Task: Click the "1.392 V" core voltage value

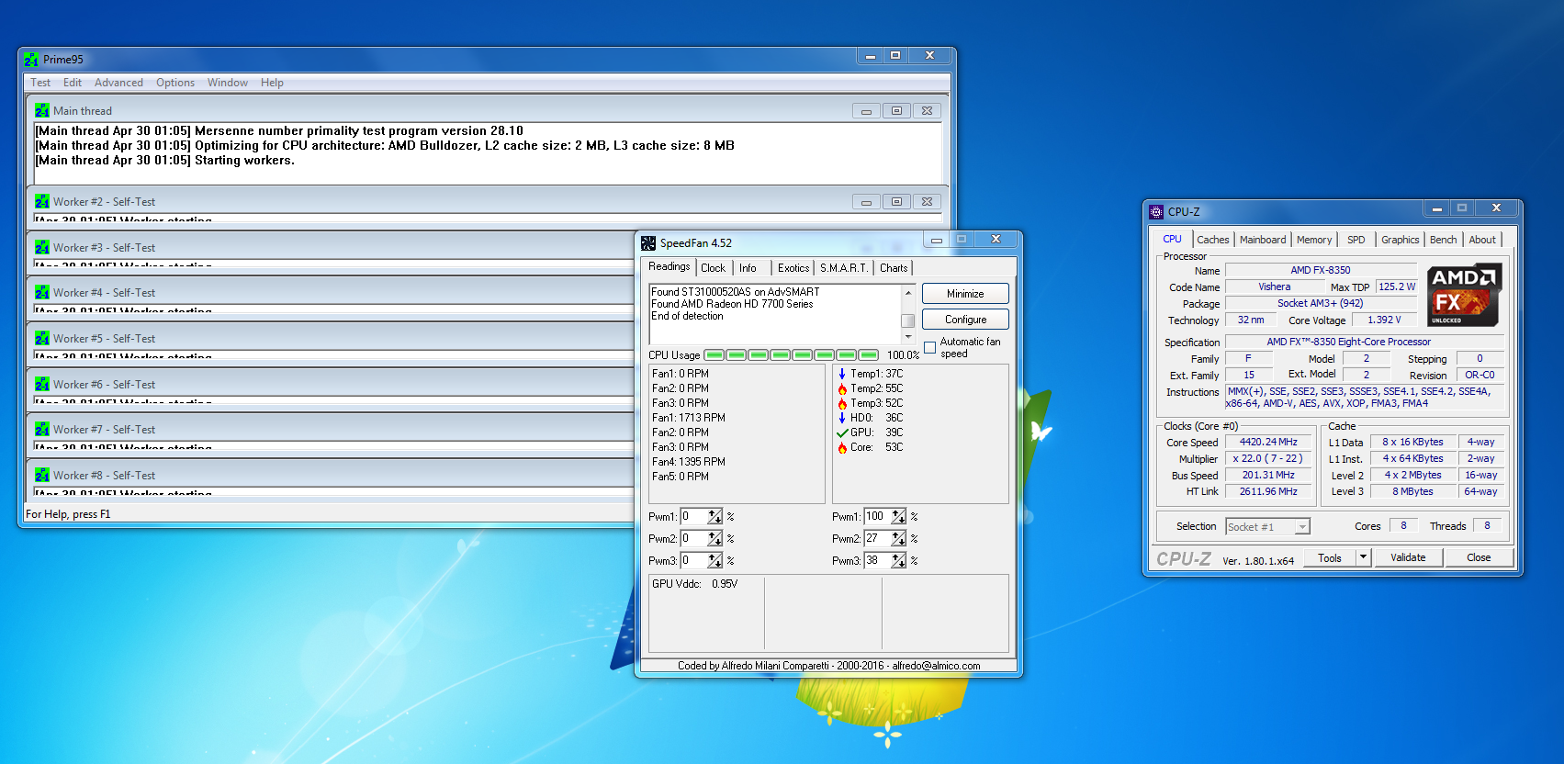Action: coord(1384,320)
